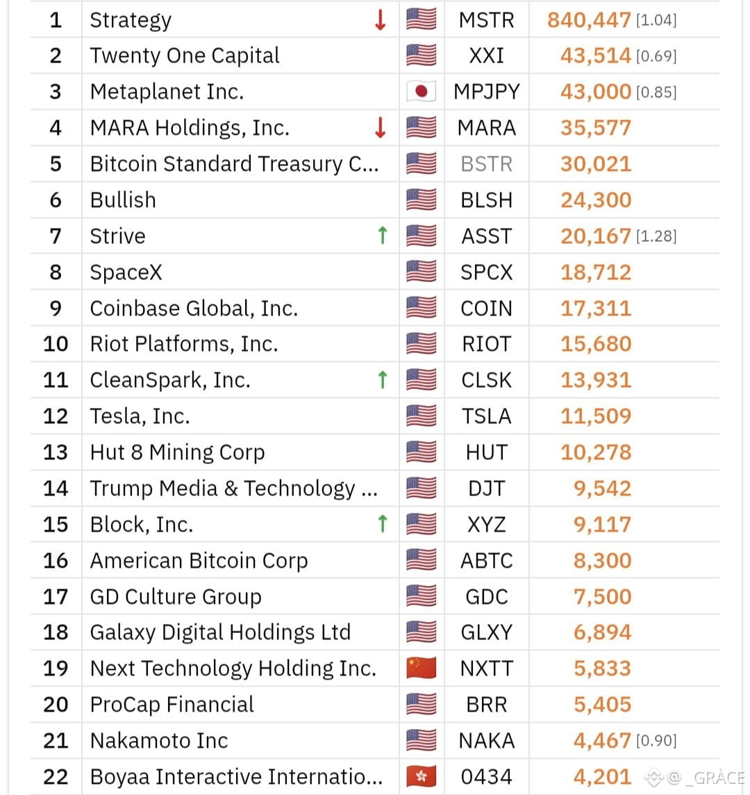Click the [1.28] ratio next to Strive holdings
The height and width of the screenshot is (795, 750).
(x=656, y=236)
